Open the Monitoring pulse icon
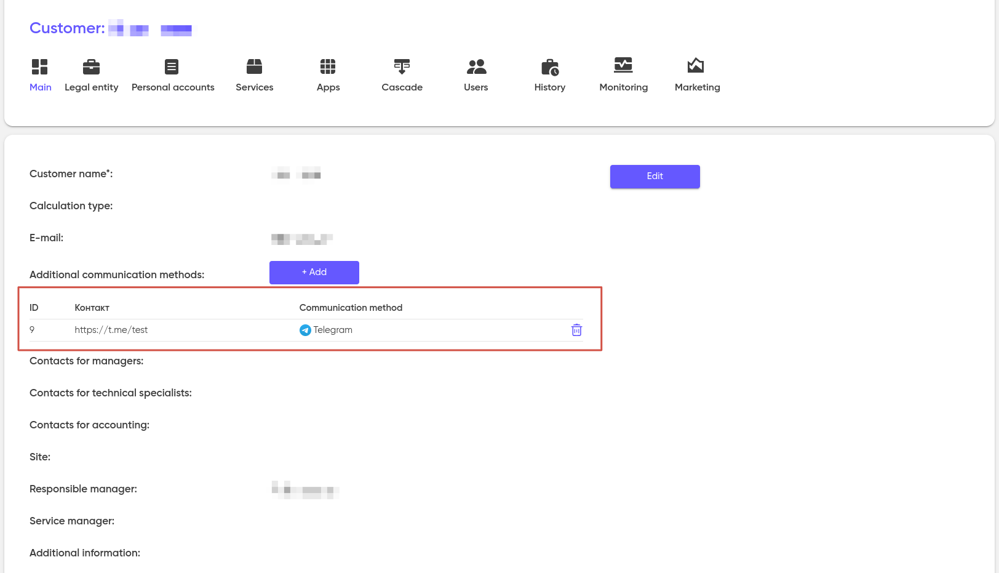999x573 pixels. pyautogui.click(x=623, y=65)
